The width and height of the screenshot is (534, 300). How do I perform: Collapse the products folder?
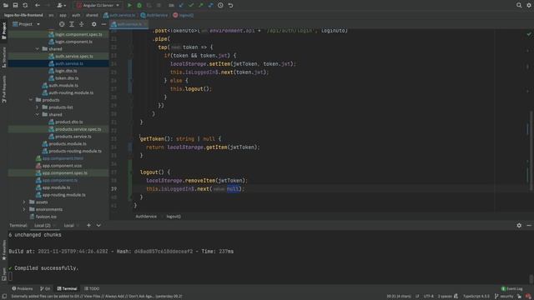click(x=31, y=100)
